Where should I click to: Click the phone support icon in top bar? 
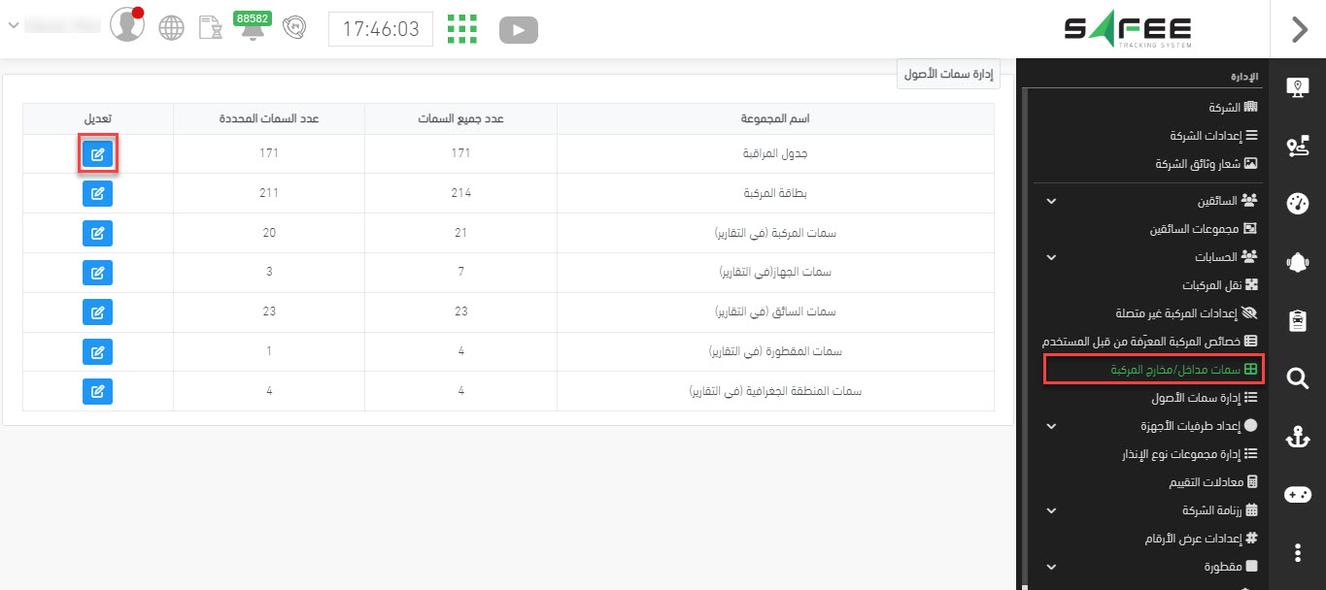(x=293, y=28)
